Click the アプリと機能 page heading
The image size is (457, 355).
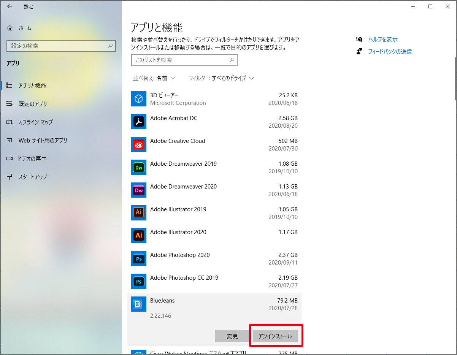[157, 27]
